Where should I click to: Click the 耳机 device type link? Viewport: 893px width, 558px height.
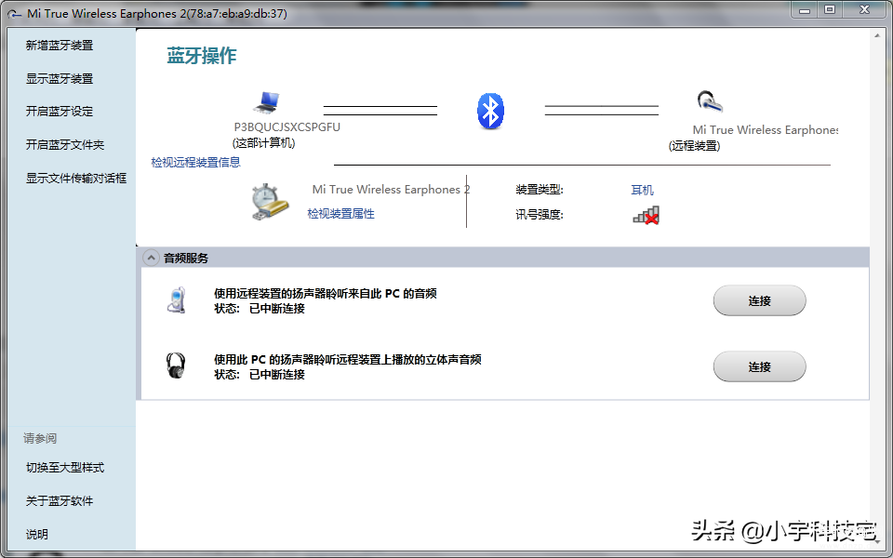[643, 190]
